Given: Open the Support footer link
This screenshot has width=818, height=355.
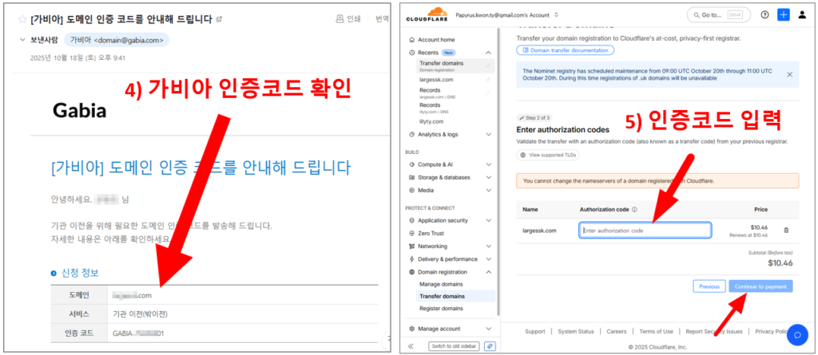Looking at the screenshot, I should [534, 332].
